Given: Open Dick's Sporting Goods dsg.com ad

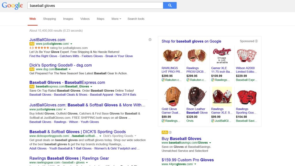Looking at the screenshot, I should pos(60,65).
